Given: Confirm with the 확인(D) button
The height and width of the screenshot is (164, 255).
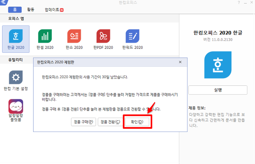Looking at the screenshot, I should coord(137,122).
